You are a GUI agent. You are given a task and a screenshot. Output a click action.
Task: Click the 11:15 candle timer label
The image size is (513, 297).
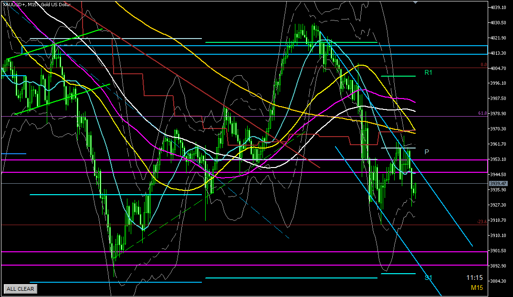point(474,277)
